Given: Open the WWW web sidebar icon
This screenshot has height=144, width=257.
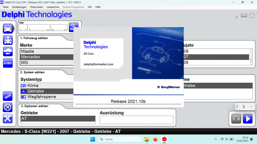Looking at the screenshot, I should click(8, 96).
